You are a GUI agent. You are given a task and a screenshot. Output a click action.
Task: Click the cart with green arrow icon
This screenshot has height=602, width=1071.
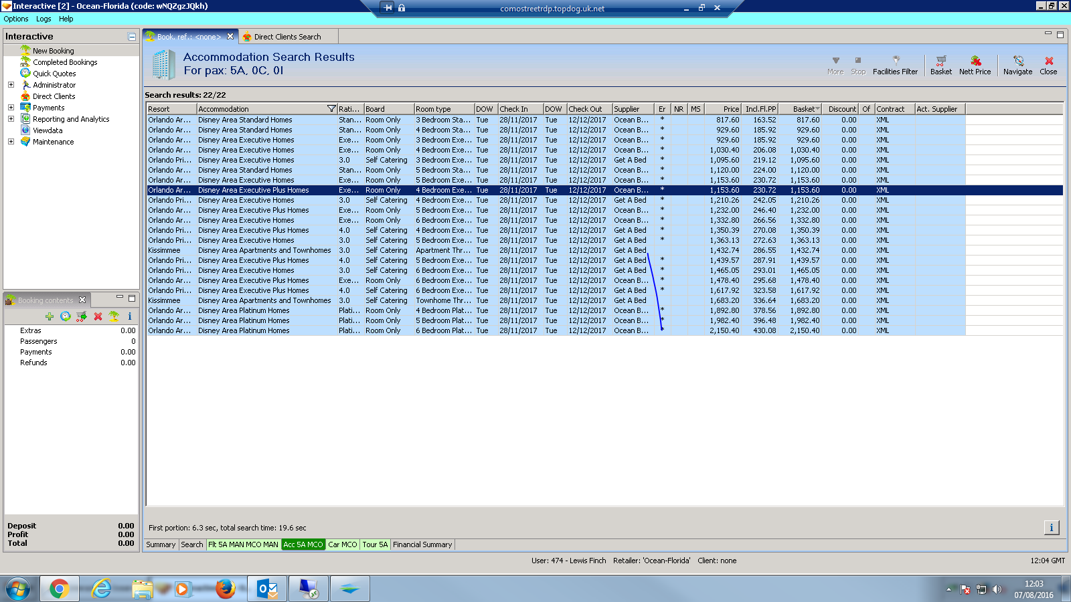point(81,316)
